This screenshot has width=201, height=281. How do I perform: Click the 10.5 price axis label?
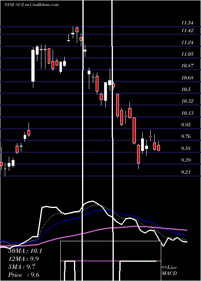186,90
